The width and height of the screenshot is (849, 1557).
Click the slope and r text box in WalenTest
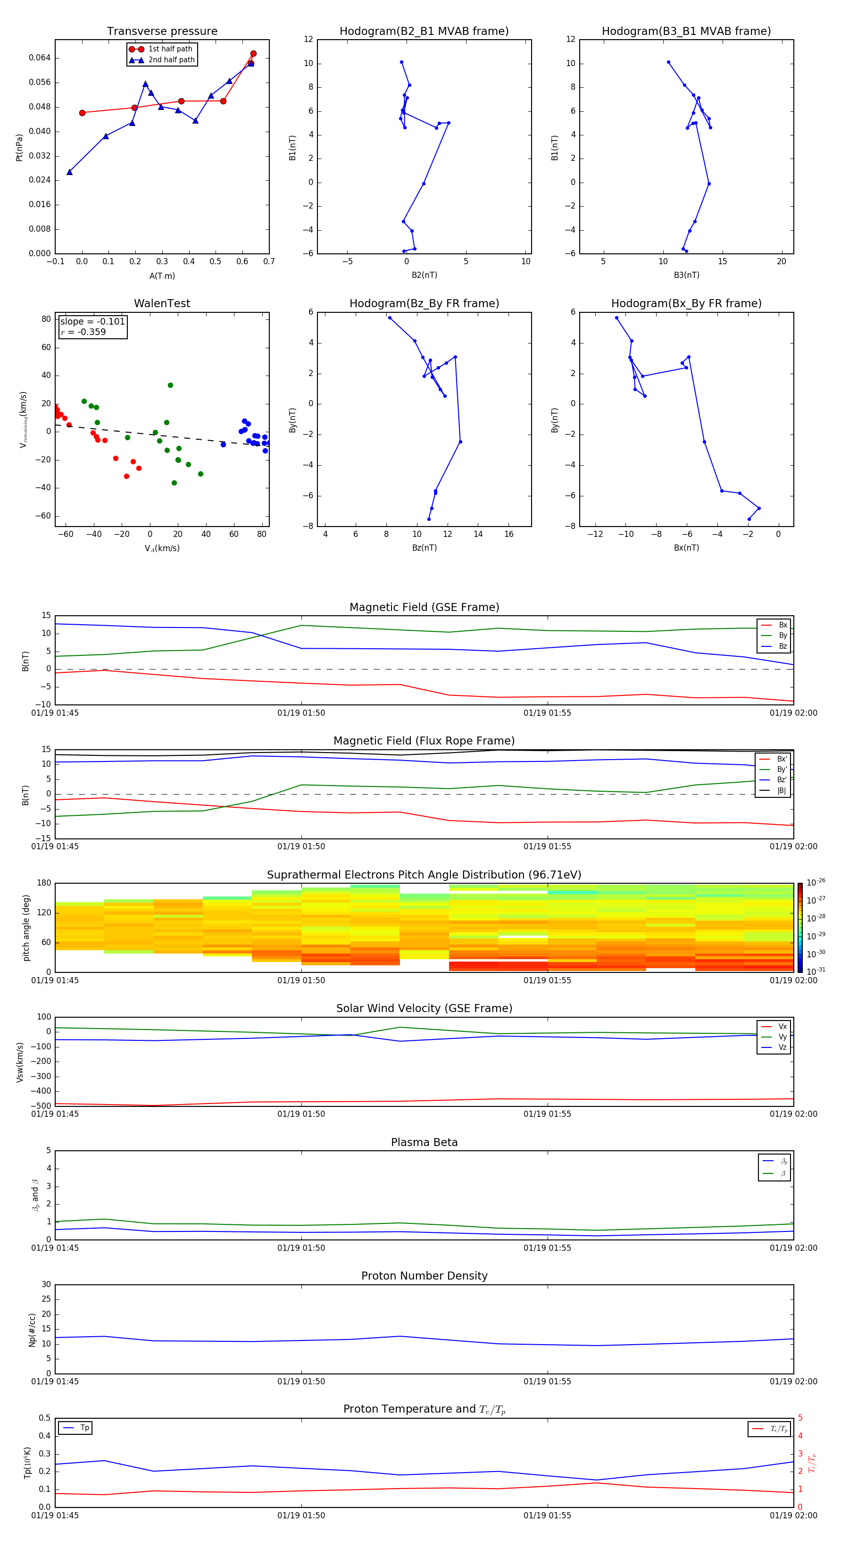(x=92, y=326)
